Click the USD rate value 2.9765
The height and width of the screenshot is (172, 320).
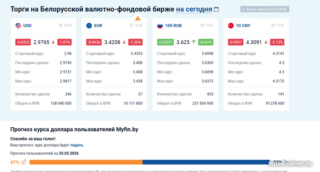[42, 42]
